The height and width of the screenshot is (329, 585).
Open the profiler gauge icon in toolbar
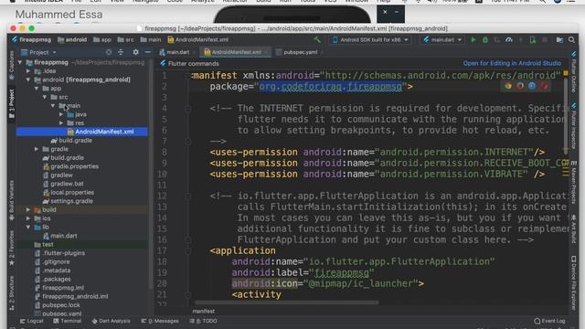pos(509,39)
